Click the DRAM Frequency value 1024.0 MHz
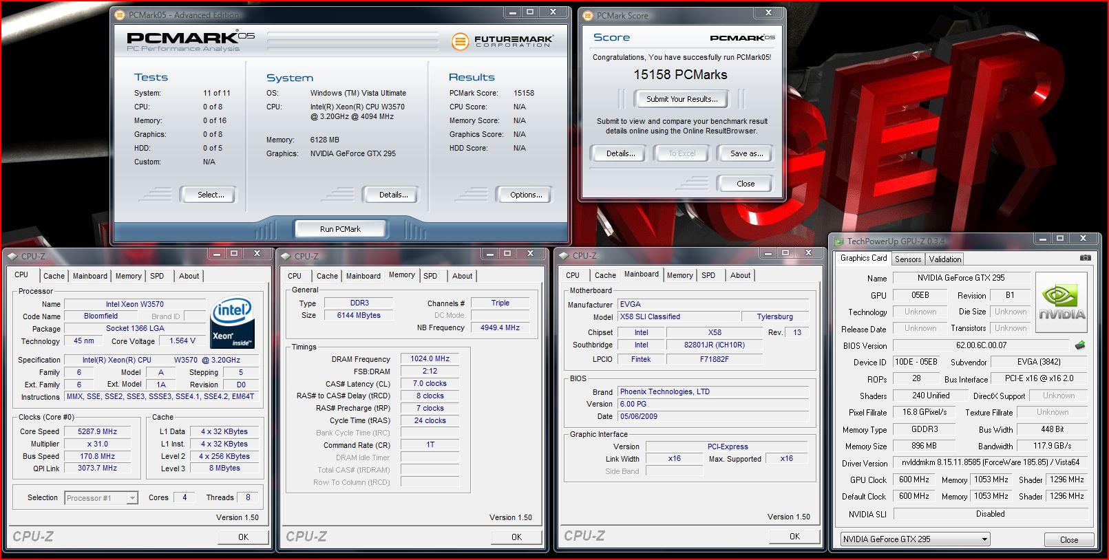The height and width of the screenshot is (560, 1109). tap(430, 358)
